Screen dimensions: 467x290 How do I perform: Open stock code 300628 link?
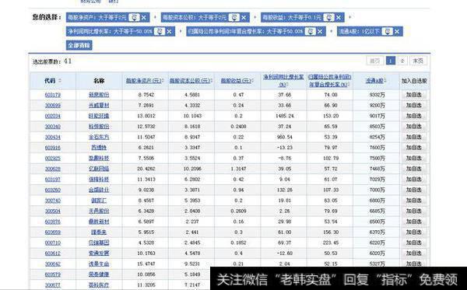click(x=53, y=169)
